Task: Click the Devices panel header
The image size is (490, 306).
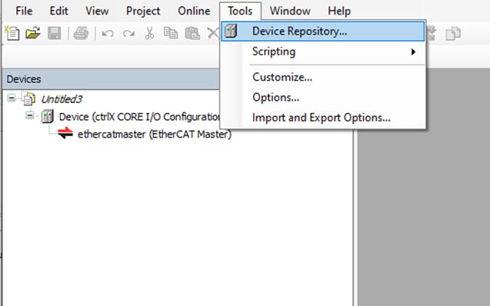Action: [111, 79]
